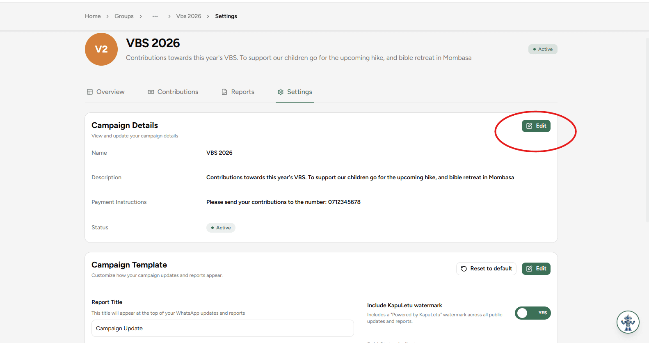
Task: Click the Settings tab gear icon
Action: point(281,92)
